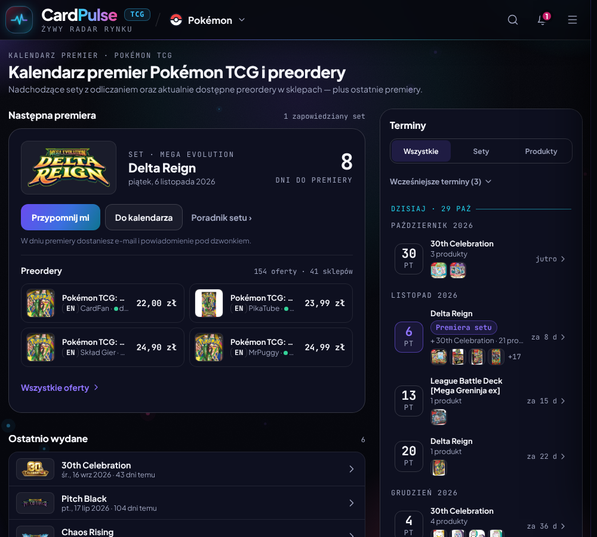Click the Premiera setu badge
The height and width of the screenshot is (537, 597).
463,328
